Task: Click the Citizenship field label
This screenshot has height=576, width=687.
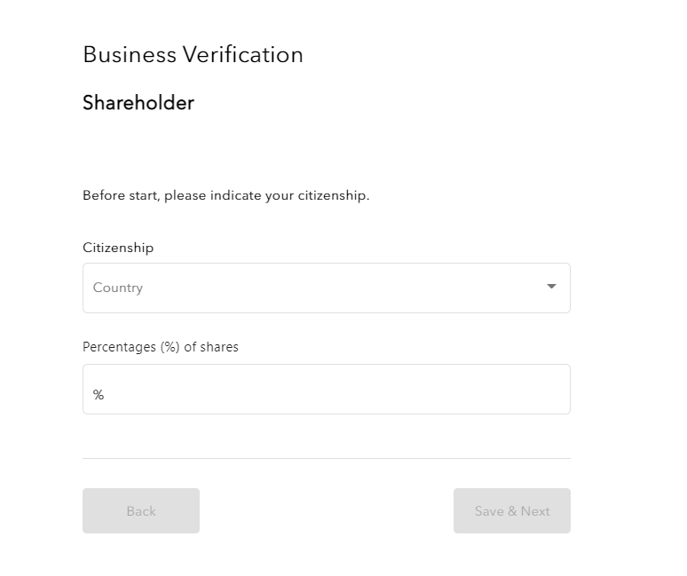Action: coord(118,248)
